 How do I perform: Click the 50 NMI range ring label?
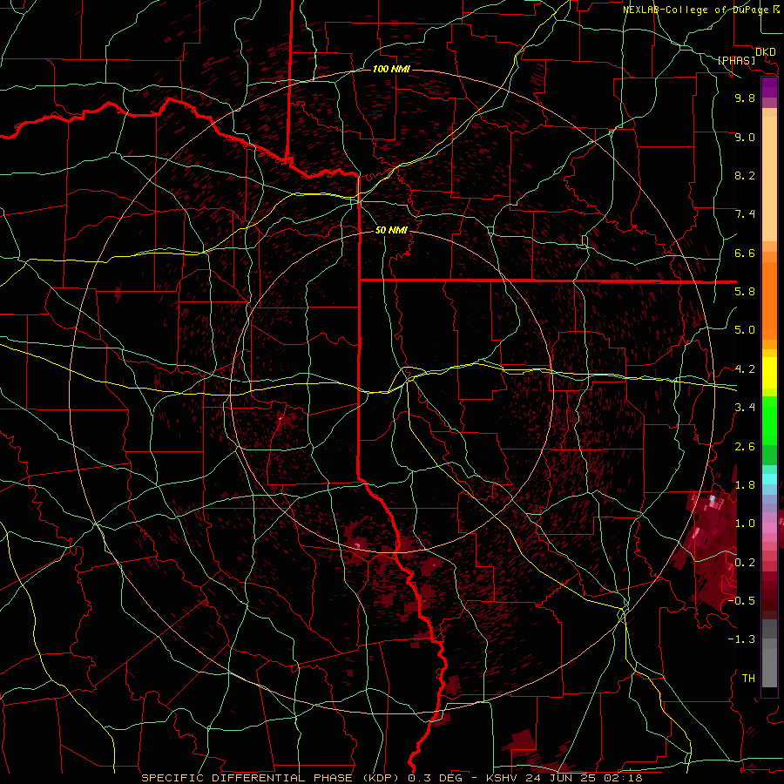(x=391, y=230)
